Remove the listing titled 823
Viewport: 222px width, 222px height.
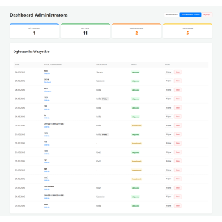[x=178, y=90]
